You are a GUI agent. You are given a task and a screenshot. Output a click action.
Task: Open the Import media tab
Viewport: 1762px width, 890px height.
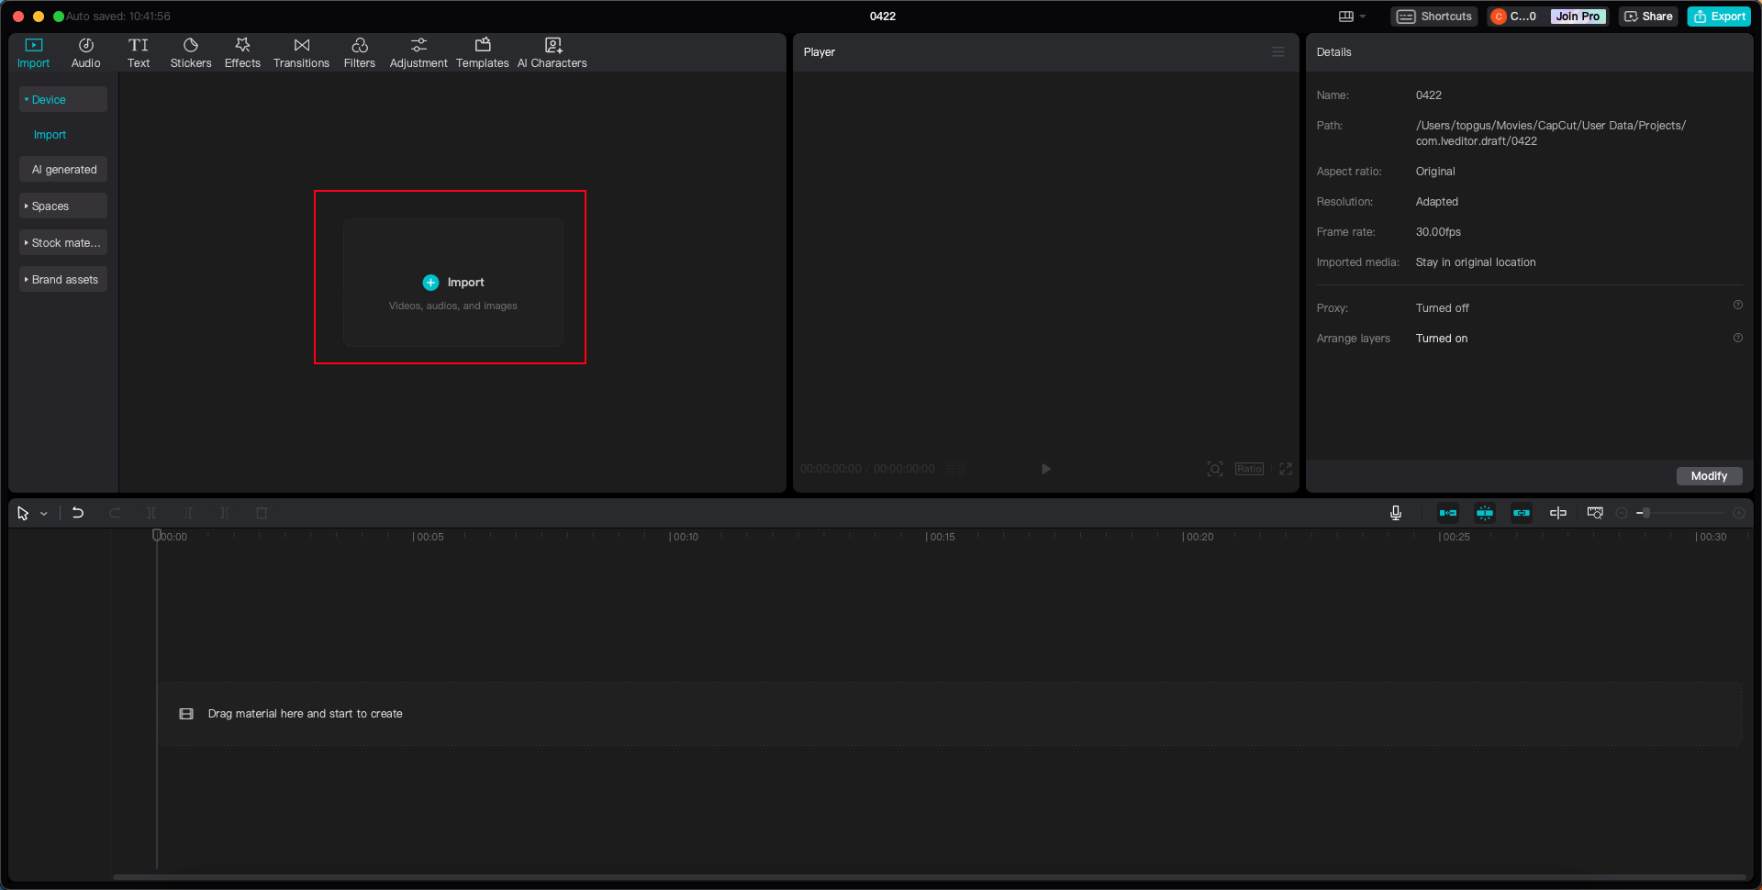[x=33, y=52]
